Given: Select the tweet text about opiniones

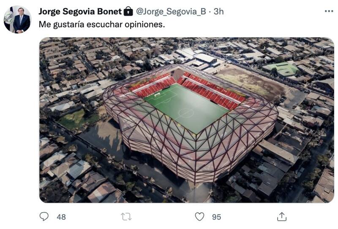Looking at the screenshot, I should [102, 25].
